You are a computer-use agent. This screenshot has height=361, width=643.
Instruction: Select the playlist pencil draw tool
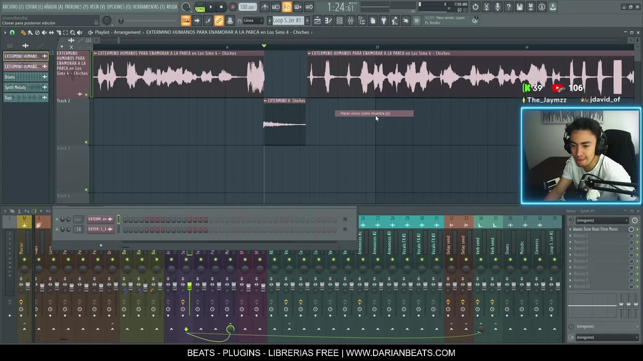[23, 32]
